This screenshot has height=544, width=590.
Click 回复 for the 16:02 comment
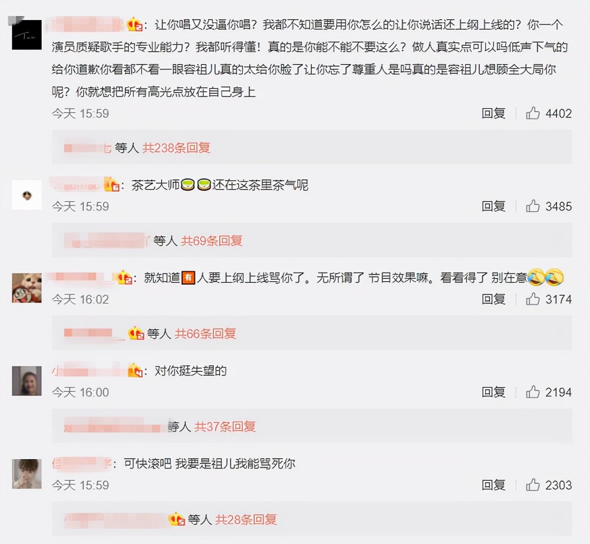pyautogui.click(x=493, y=299)
